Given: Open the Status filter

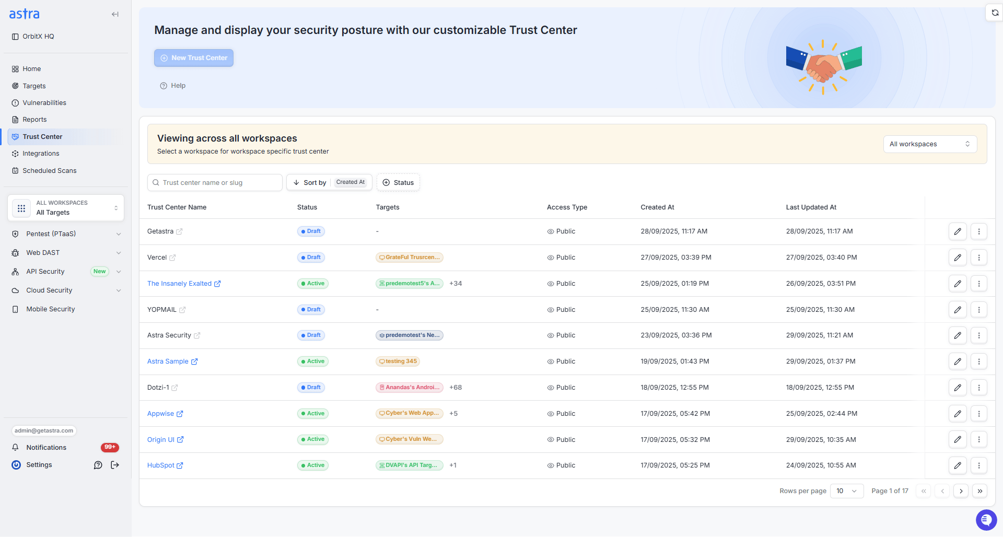Looking at the screenshot, I should (398, 182).
